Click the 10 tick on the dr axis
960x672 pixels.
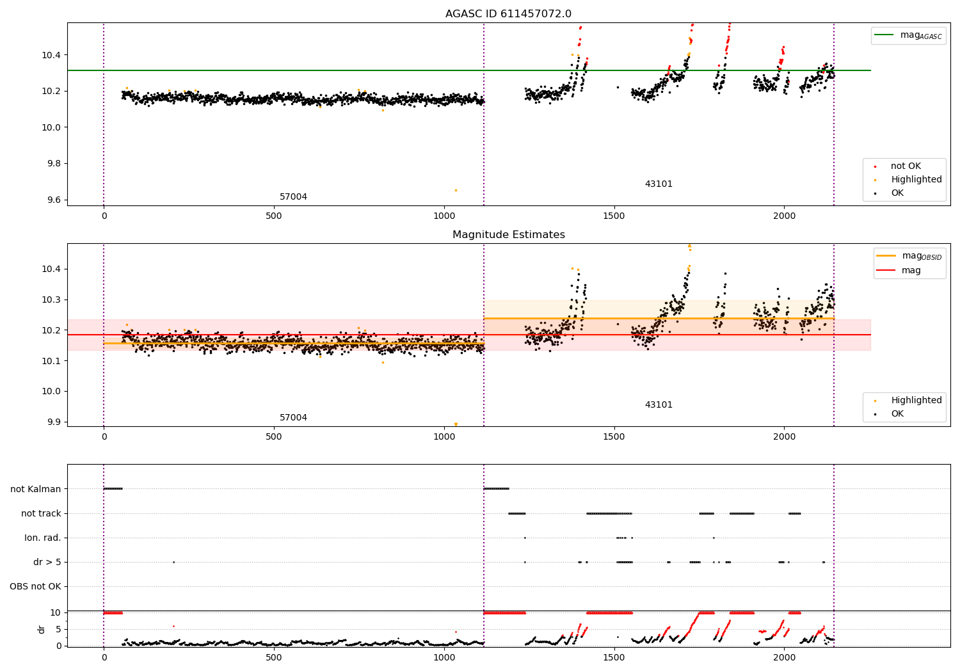56,612
